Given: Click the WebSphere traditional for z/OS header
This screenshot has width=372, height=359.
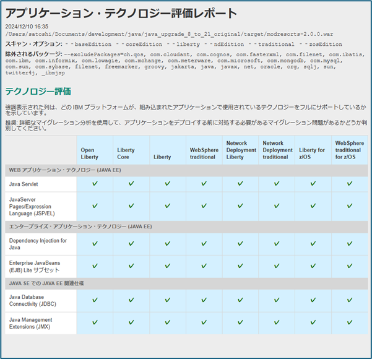Looking at the screenshot, I should (350, 150).
